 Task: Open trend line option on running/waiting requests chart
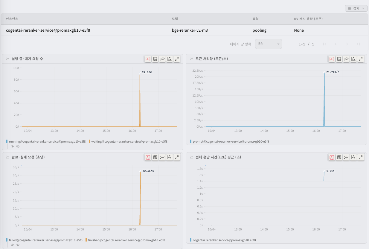tap(162, 59)
